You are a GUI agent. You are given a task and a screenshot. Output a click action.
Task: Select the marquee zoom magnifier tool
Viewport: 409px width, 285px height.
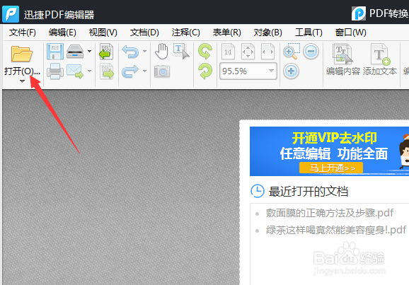point(292,52)
